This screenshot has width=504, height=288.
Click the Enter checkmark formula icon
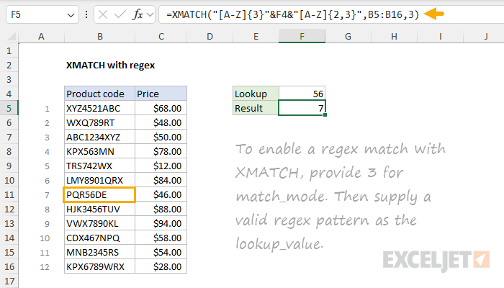[x=120, y=14]
